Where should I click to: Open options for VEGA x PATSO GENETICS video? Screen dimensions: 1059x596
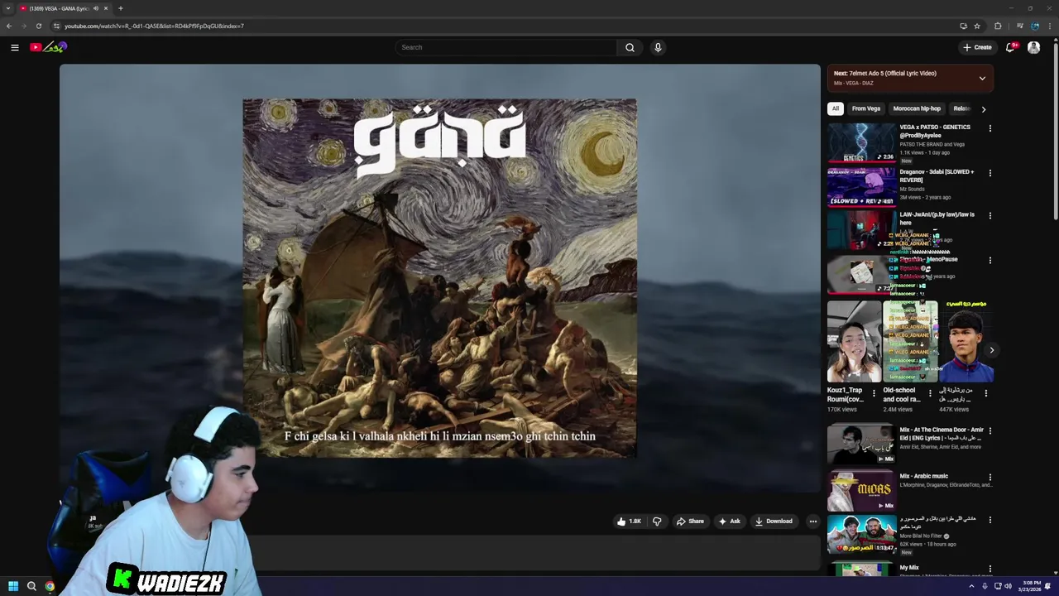990,128
